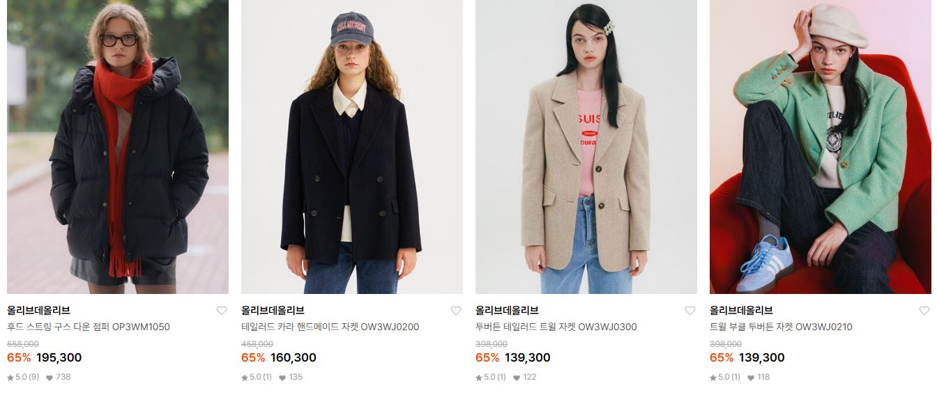
Task: Click the 118 likes heart count
Action: (759, 377)
